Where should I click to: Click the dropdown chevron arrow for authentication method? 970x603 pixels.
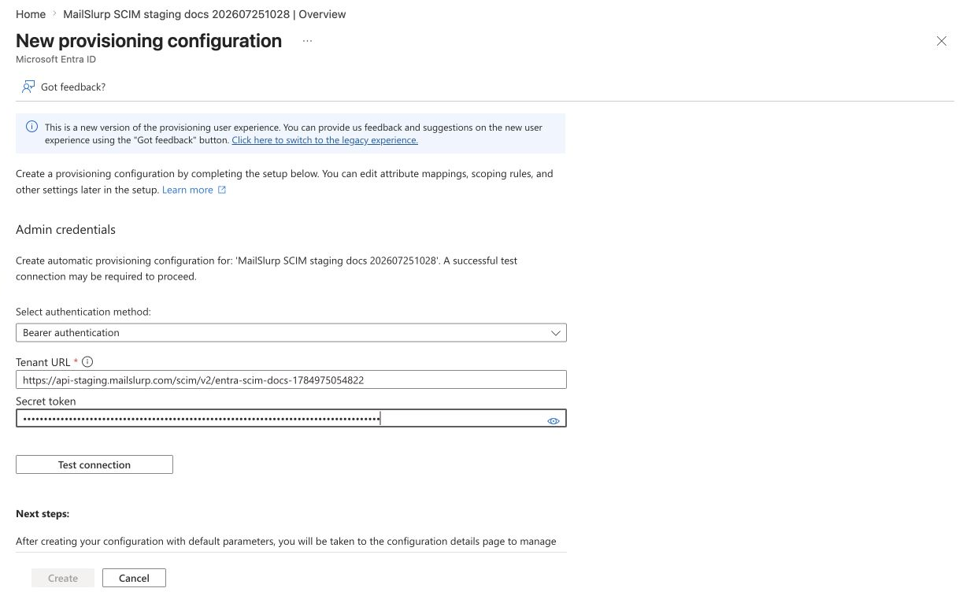556,333
